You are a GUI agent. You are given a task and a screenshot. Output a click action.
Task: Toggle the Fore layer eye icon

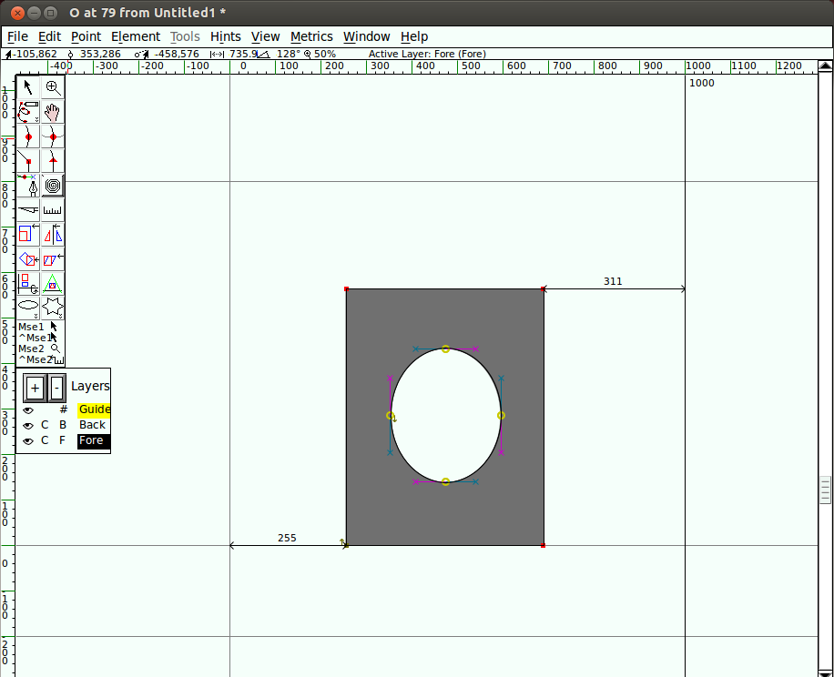point(28,441)
